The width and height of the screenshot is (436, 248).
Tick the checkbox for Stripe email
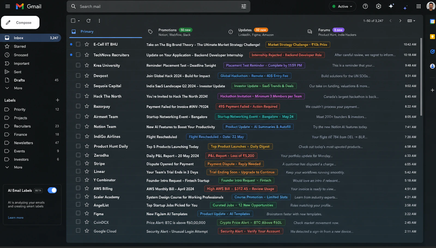(x=78, y=163)
